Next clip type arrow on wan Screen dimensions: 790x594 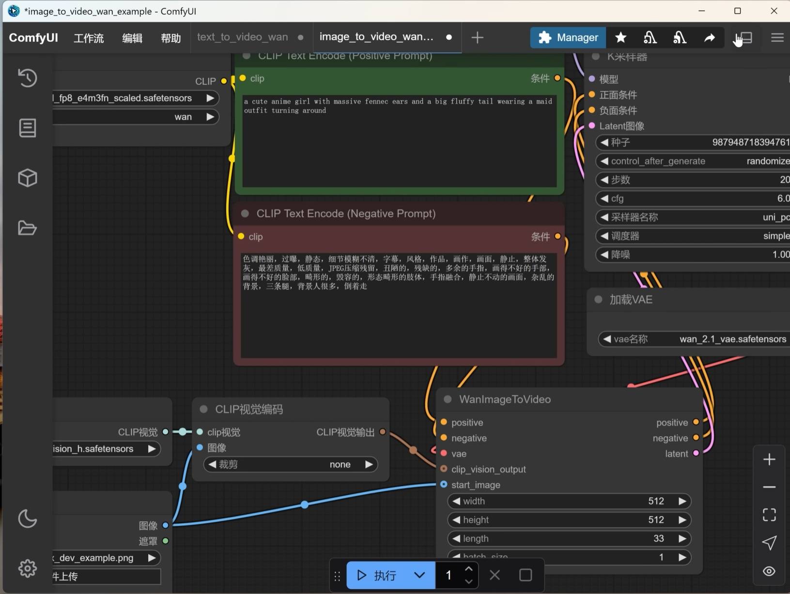pos(210,117)
